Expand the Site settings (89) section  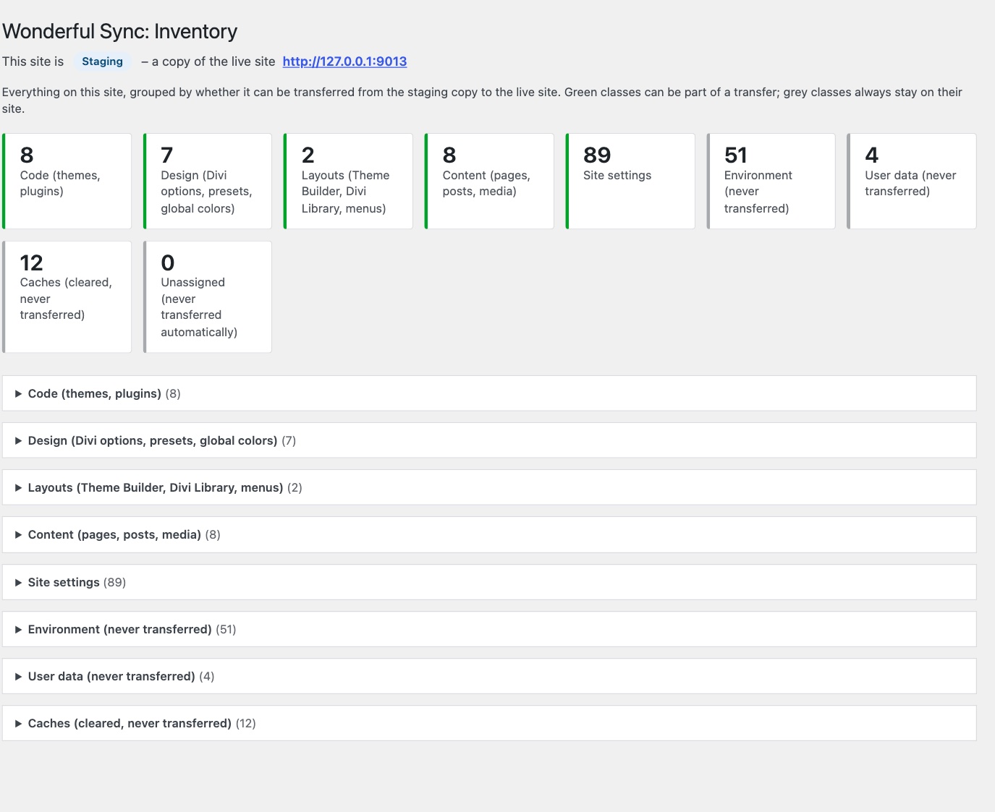[x=489, y=582]
